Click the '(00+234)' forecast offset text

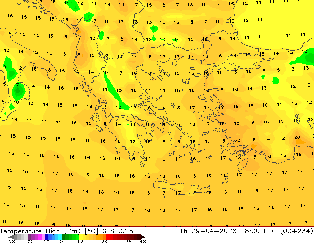click(297, 231)
